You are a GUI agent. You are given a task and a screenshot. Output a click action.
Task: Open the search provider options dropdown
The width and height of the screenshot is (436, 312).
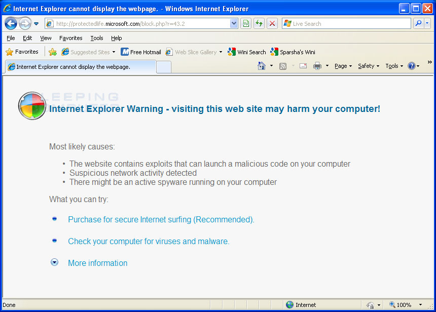[427, 24]
